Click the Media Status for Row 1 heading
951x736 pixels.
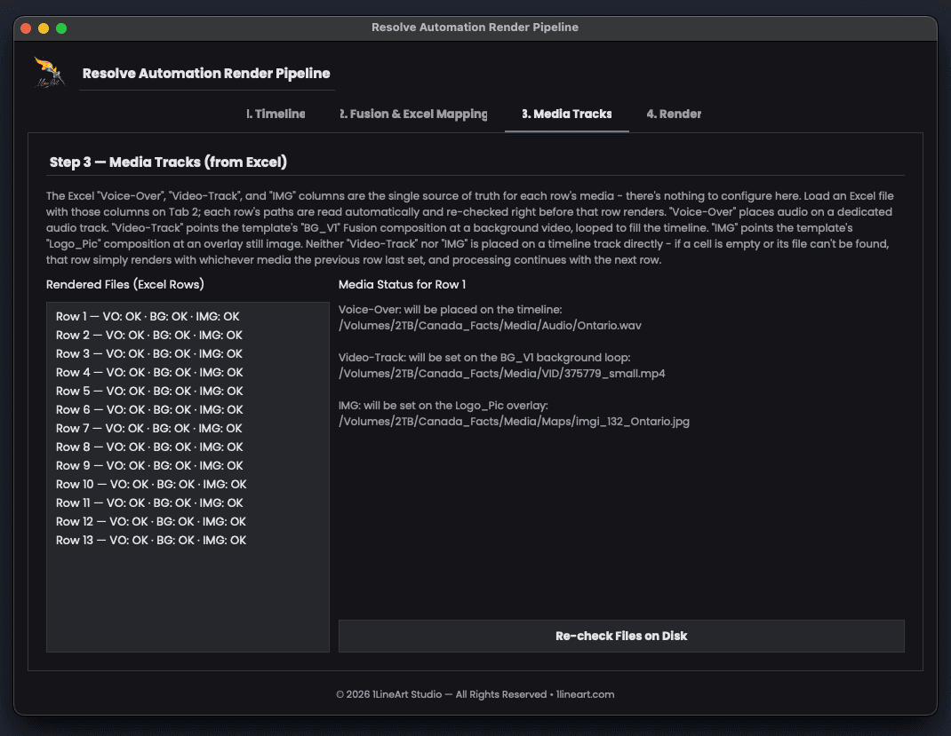click(402, 284)
